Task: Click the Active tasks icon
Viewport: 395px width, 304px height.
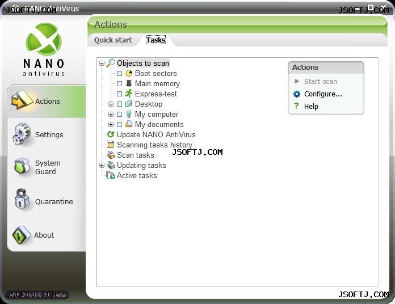Action: (x=111, y=175)
